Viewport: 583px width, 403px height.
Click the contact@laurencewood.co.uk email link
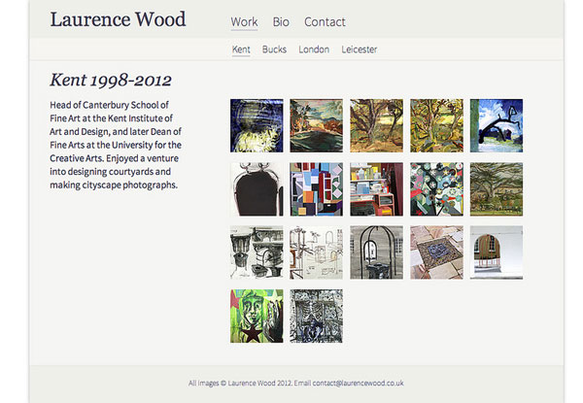click(358, 383)
